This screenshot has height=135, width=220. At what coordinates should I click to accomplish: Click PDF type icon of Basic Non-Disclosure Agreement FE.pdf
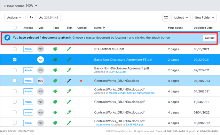tap(41, 60)
